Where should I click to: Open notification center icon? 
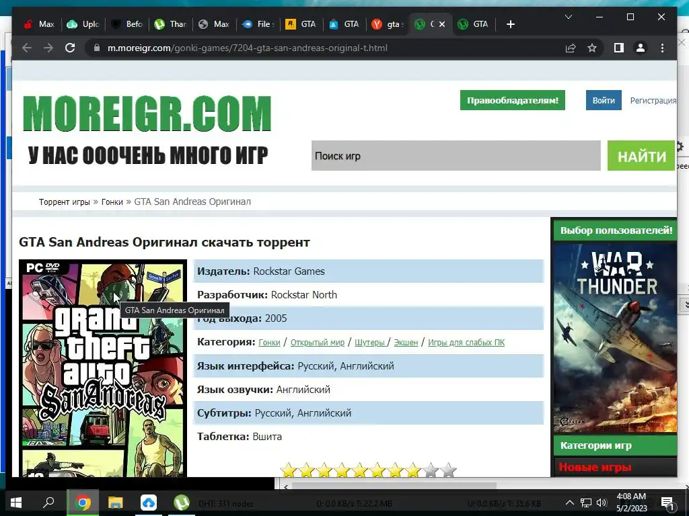pyautogui.click(x=667, y=504)
